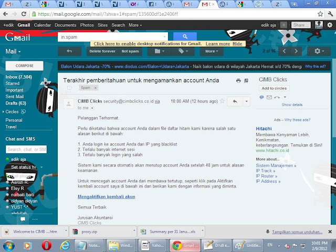336x252 pixels.
Task: Expand the Circles section
Action: [x=3, y=112]
